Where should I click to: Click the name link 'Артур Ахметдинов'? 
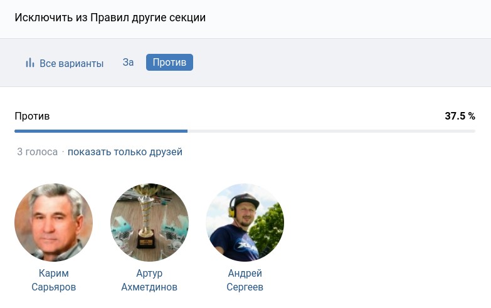click(149, 280)
